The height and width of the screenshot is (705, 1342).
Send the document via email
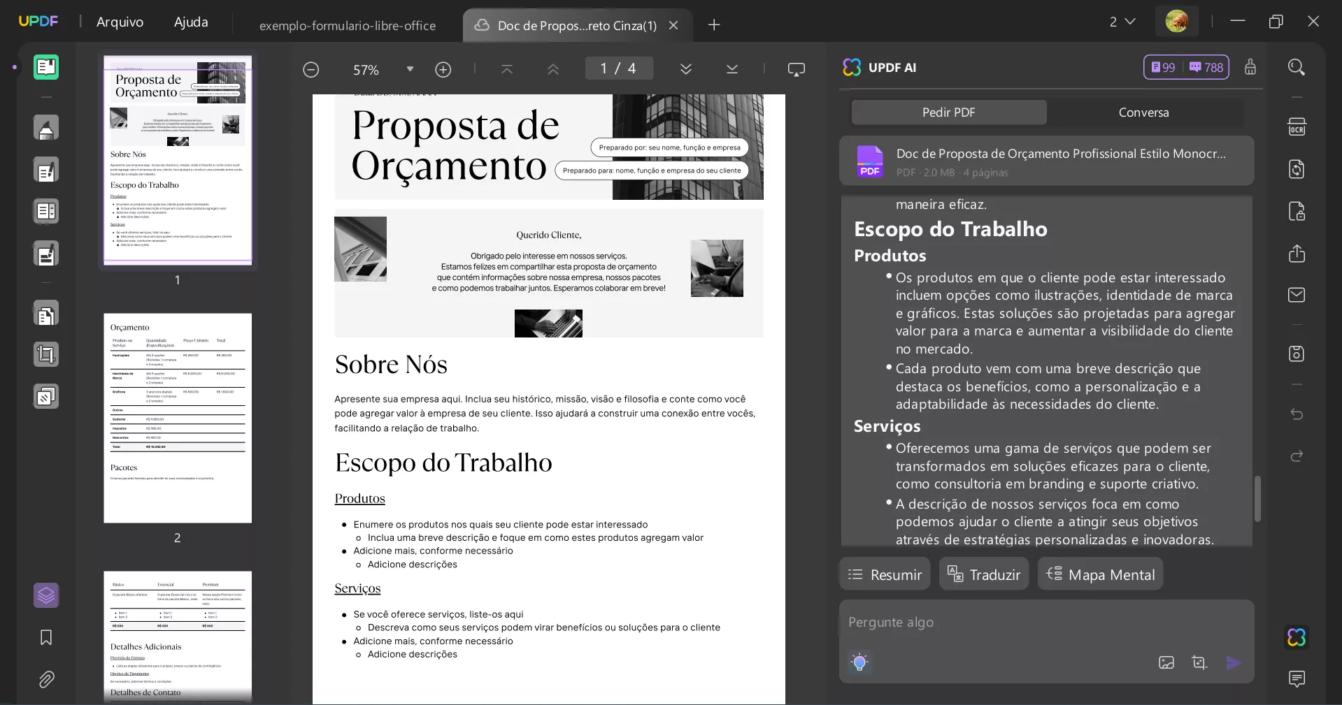pyautogui.click(x=1297, y=295)
